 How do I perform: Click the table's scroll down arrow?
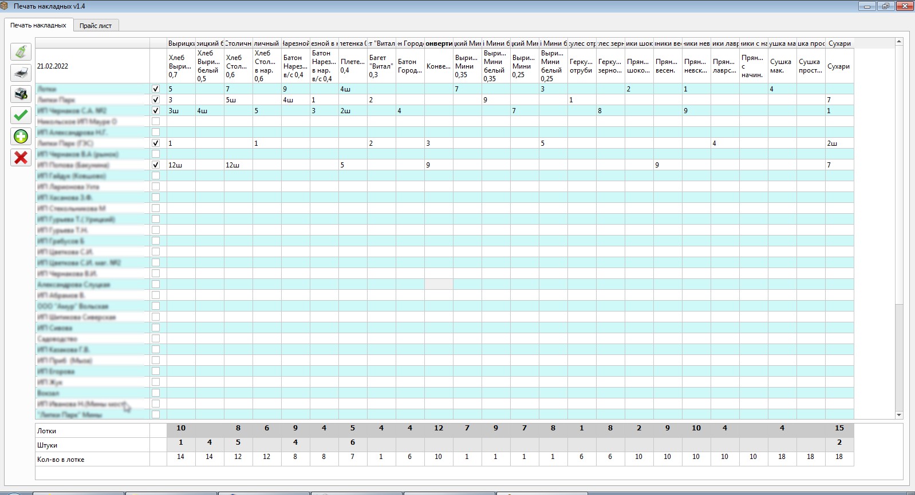(x=899, y=415)
